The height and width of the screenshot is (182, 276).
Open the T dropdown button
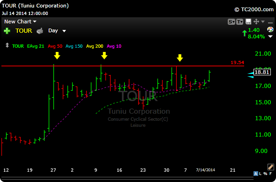(x=240, y=22)
